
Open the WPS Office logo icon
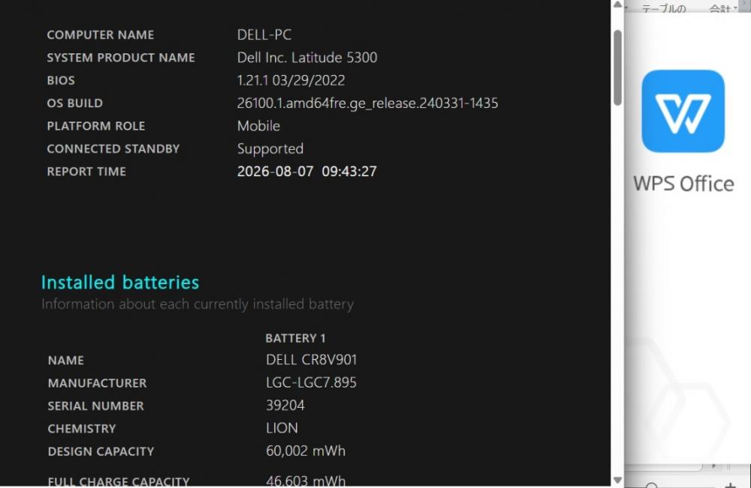[683, 112]
